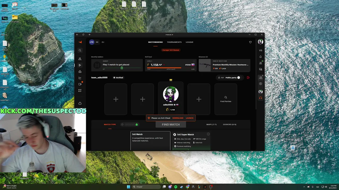Click the forward arrow in FACEIT title bar
Viewport: 339px width, 190px height.
(89, 35)
